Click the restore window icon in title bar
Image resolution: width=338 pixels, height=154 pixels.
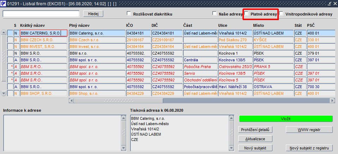(x=330, y=4)
